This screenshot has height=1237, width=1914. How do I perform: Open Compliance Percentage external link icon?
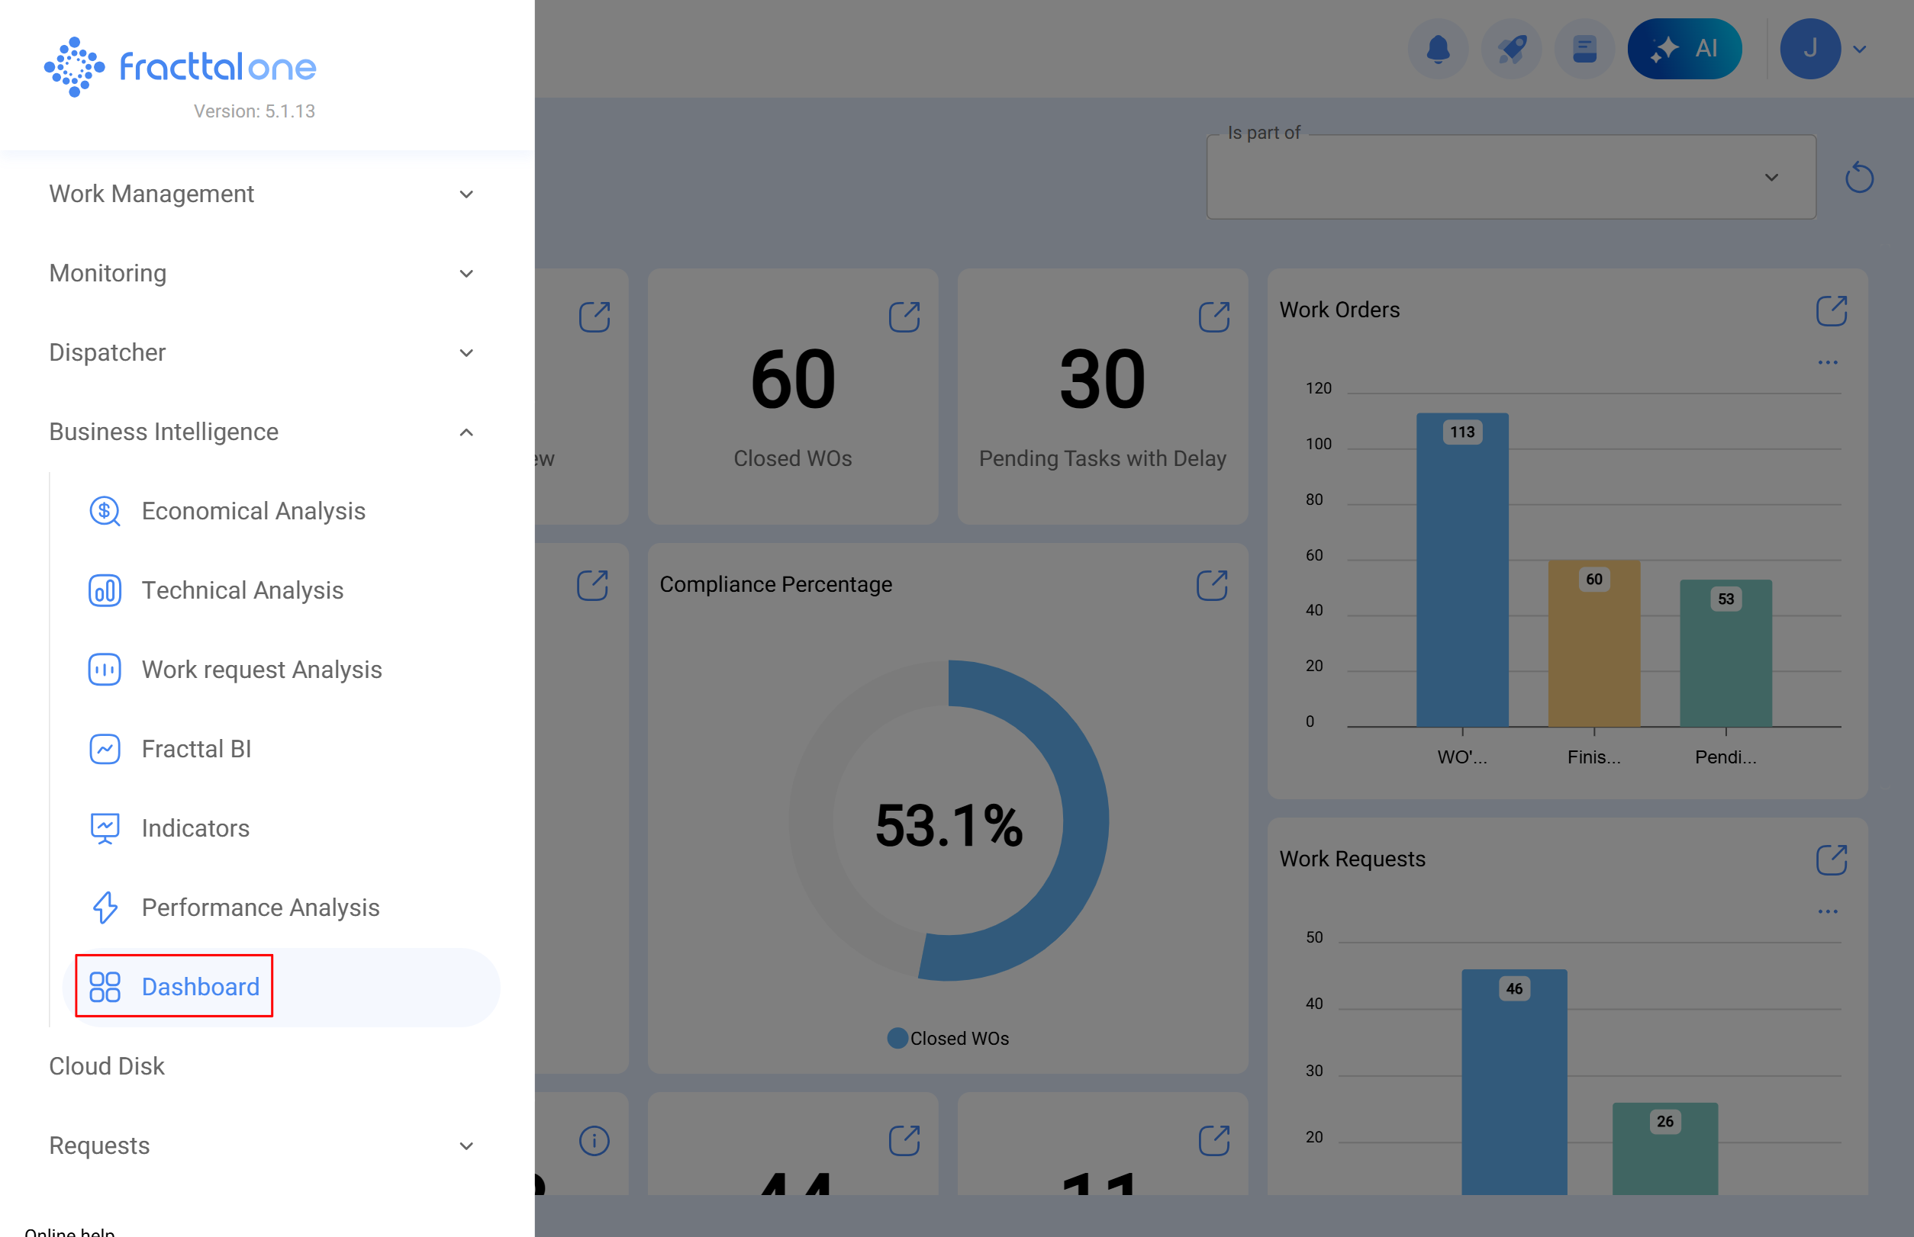click(1211, 586)
